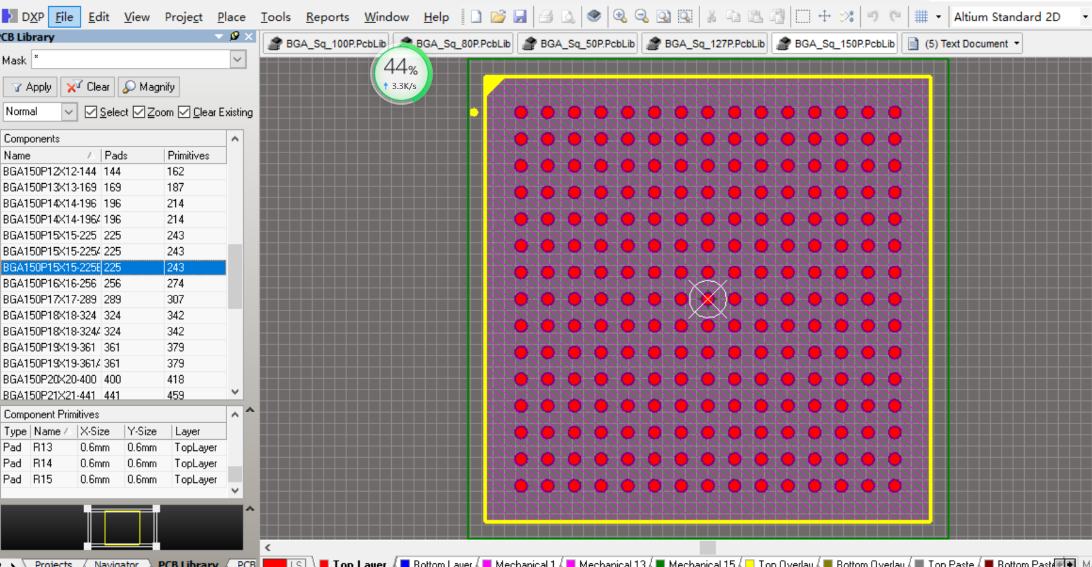Close the PCB Library panel
The height and width of the screenshot is (567, 1092).
249,36
